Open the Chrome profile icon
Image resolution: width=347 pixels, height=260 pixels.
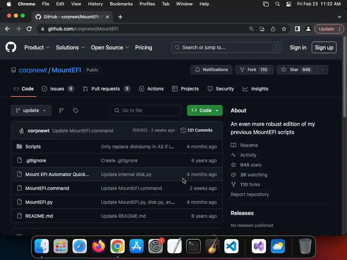[x=308, y=29]
